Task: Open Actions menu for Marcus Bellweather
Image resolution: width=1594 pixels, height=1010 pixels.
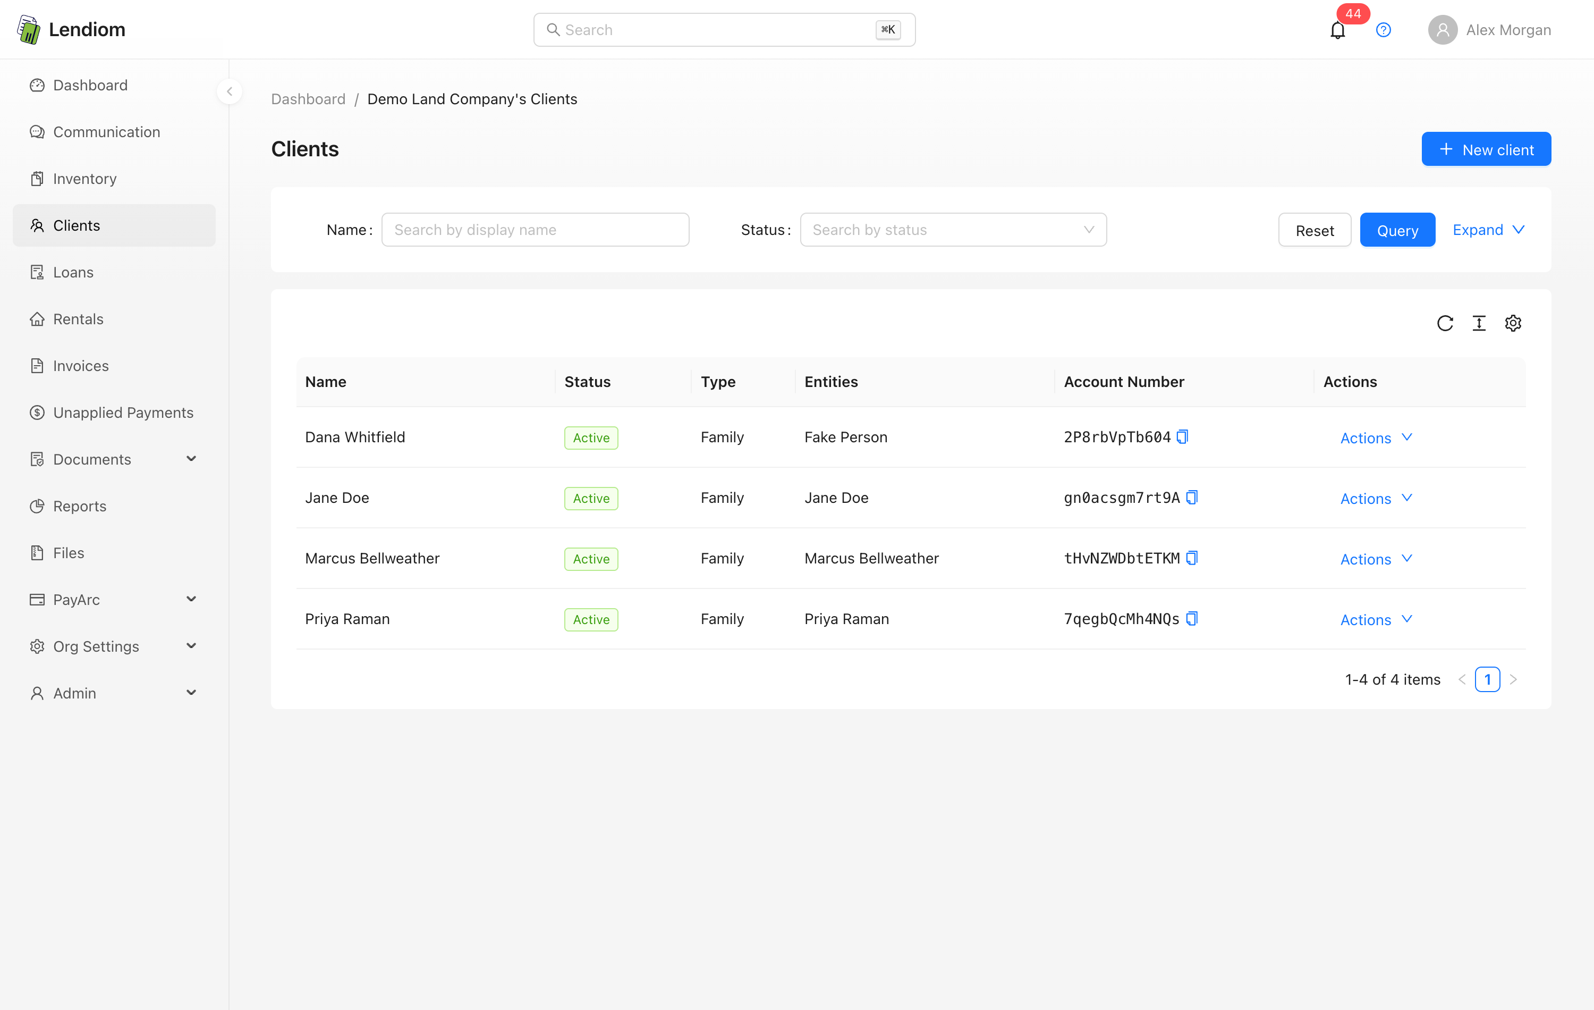Action: (1376, 559)
